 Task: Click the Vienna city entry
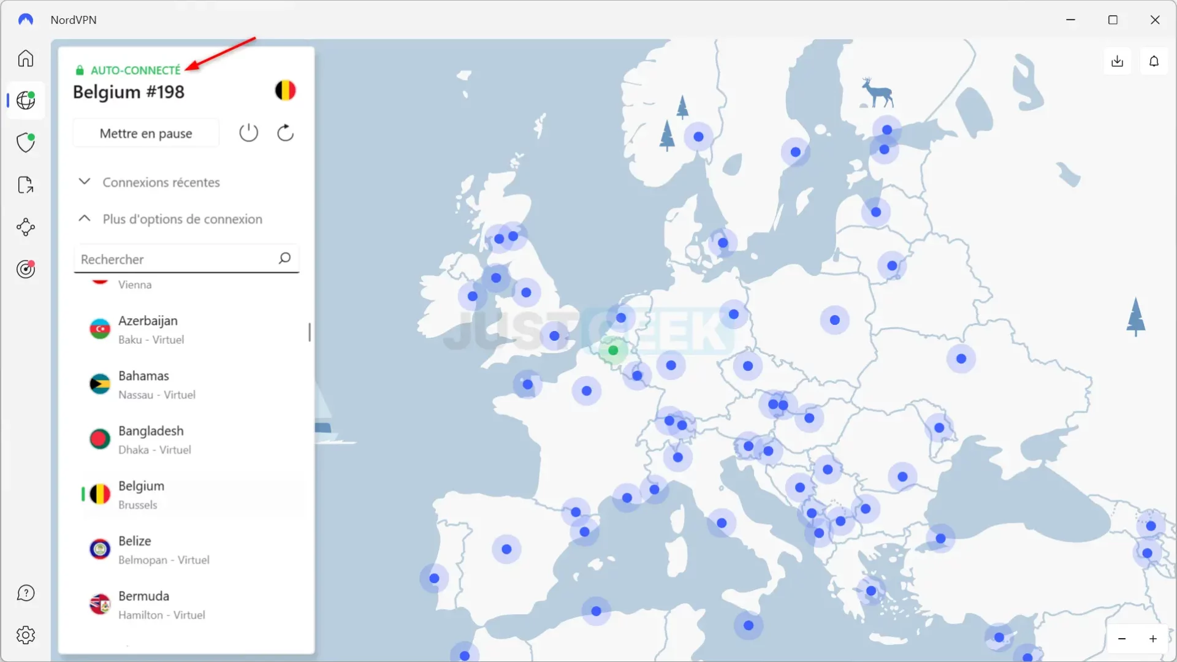pos(135,284)
